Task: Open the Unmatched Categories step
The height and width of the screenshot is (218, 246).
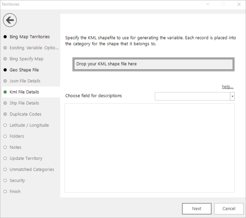Action: point(32,169)
